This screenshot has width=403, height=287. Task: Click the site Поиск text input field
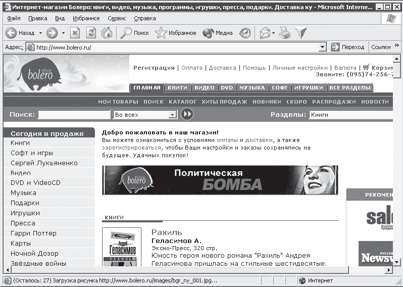pos(74,115)
